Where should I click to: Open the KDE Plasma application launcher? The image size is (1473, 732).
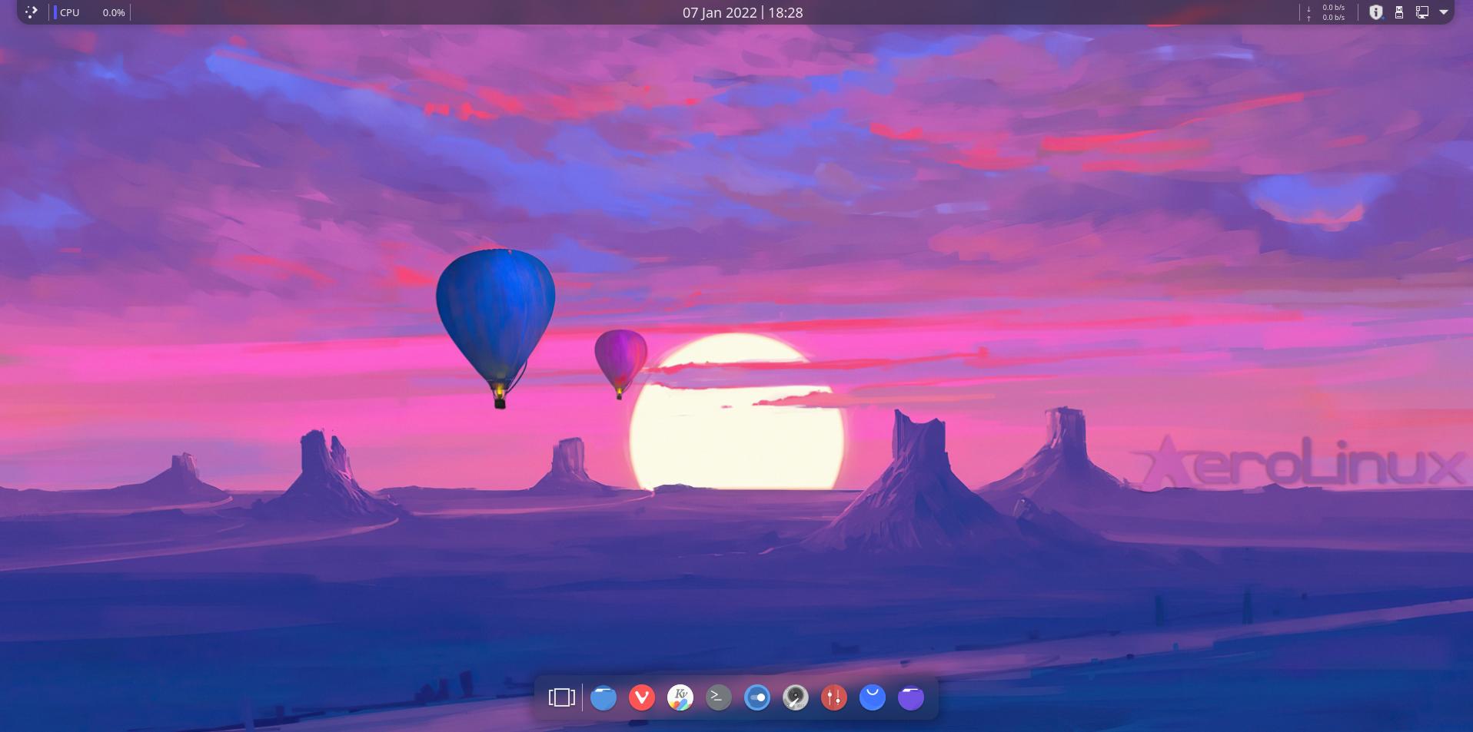tap(31, 12)
